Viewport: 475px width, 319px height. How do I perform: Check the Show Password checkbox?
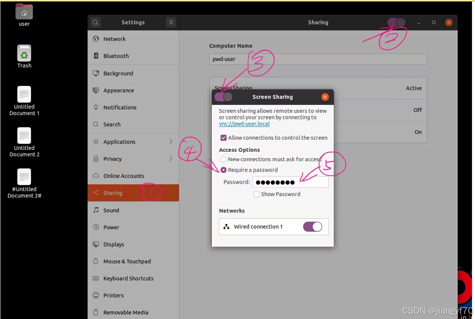257,194
